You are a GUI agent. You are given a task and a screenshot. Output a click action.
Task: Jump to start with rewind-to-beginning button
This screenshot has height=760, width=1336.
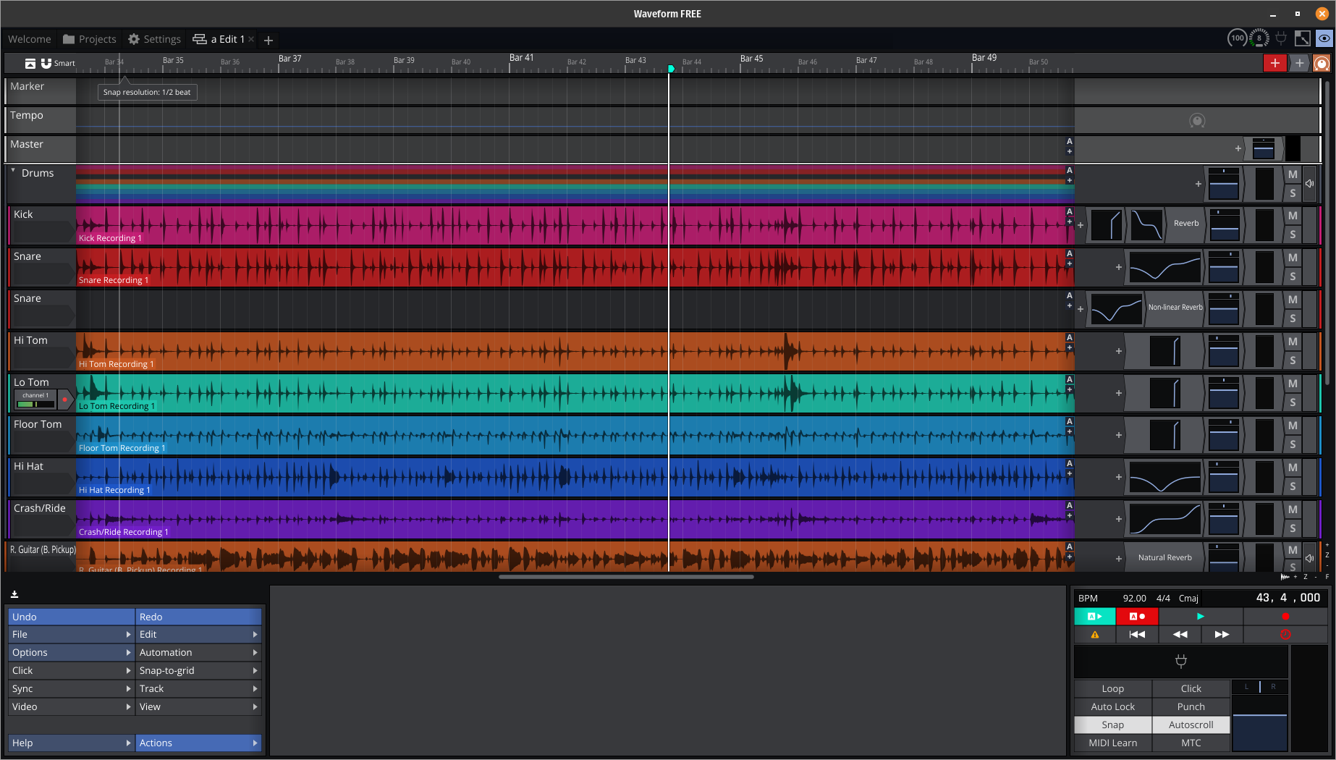[x=1137, y=634]
